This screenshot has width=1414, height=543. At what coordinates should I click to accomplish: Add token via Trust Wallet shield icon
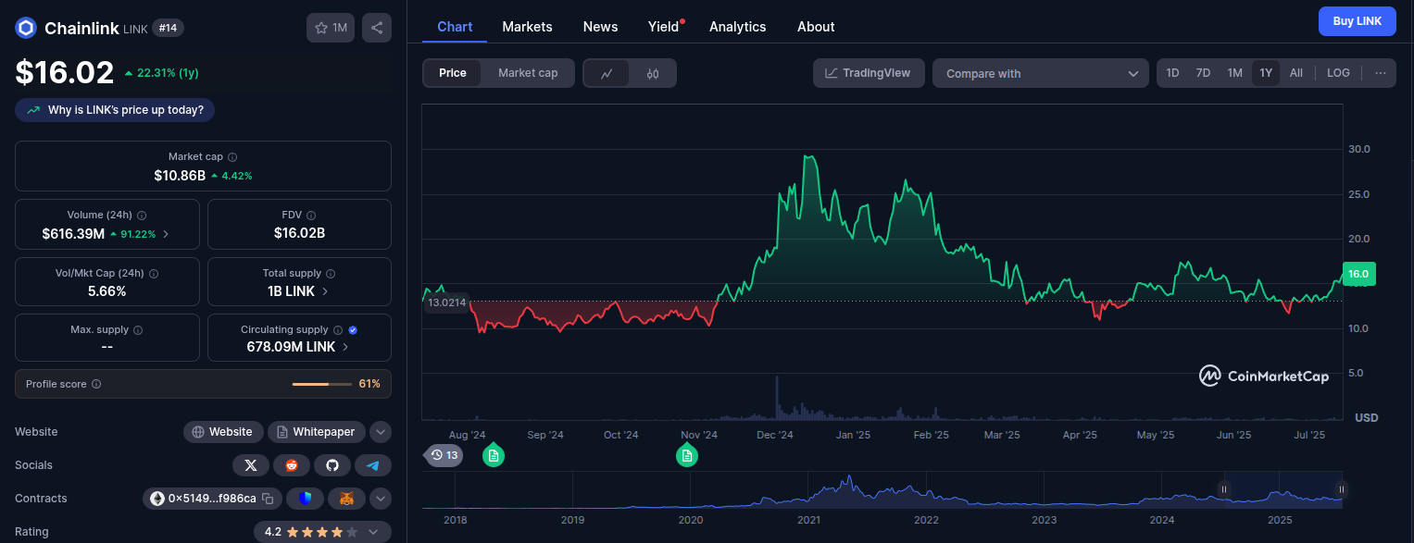pyautogui.click(x=305, y=499)
